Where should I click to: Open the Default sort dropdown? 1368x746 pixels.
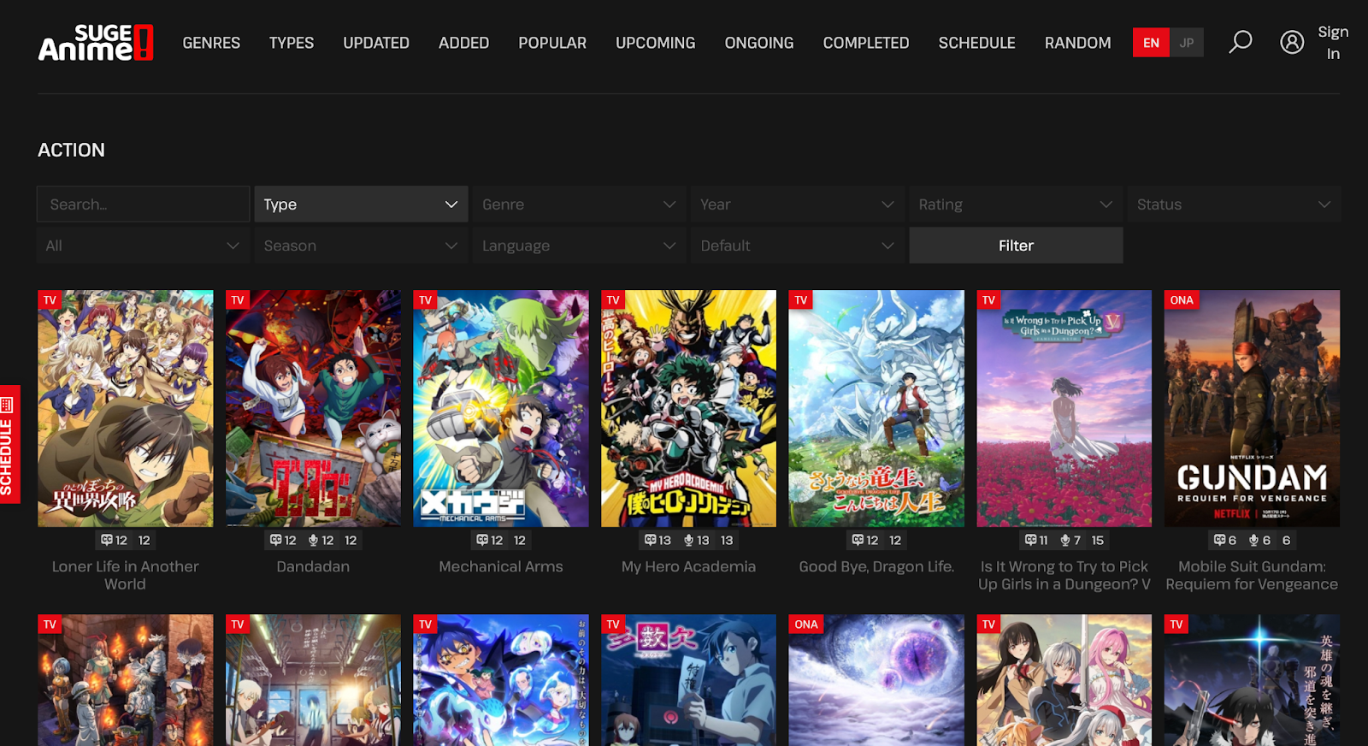(x=798, y=246)
